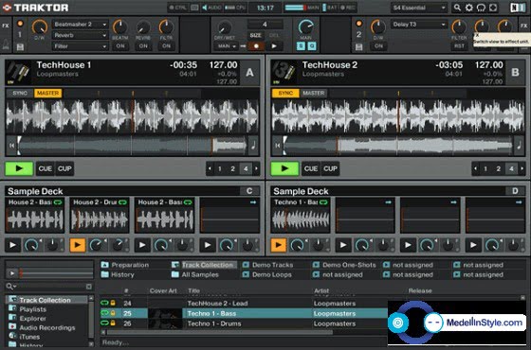Increase loop size arrow on Deck B

(522, 168)
